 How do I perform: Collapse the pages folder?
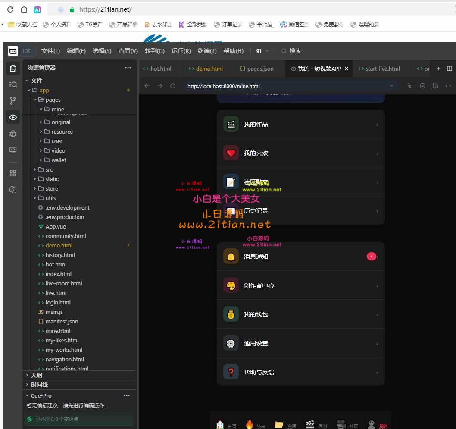point(35,100)
